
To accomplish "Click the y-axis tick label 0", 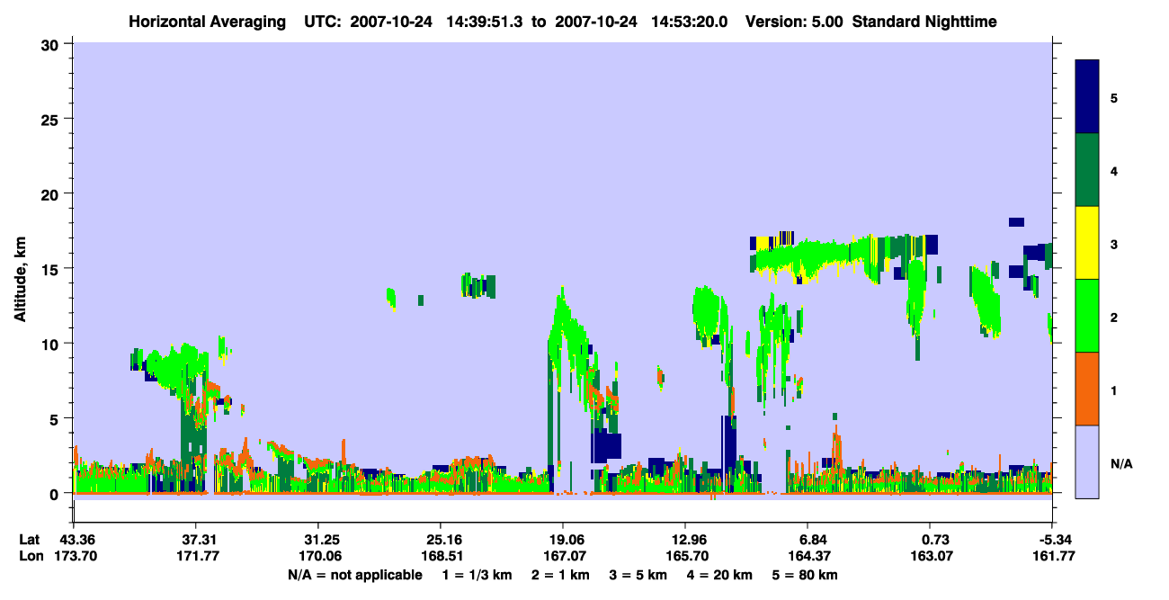I will (x=56, y=493).
